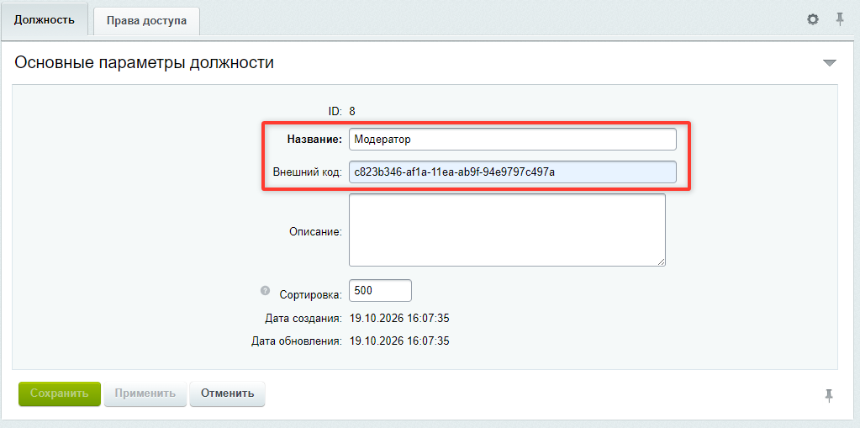Pin the tab bar with top pin icon
Viewport: 860px width, 428px height.
pos(840,19)
